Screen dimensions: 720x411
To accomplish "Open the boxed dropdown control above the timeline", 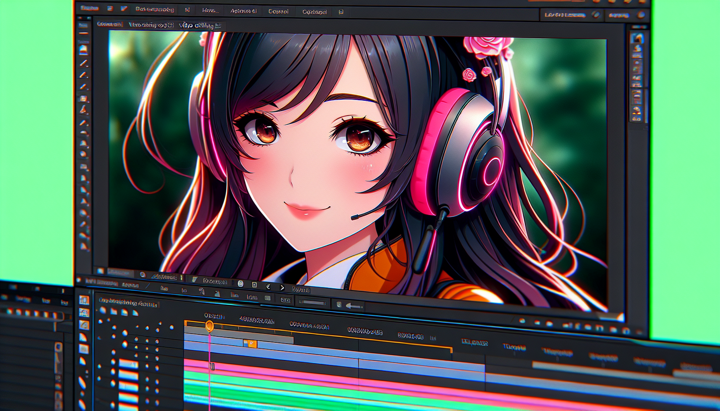I will coord(285,300).
